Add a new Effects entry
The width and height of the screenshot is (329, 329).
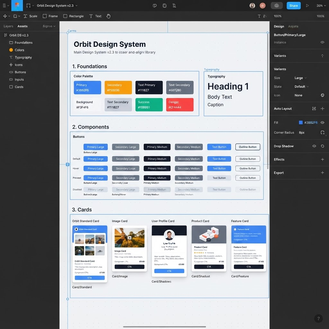point(322,159)
